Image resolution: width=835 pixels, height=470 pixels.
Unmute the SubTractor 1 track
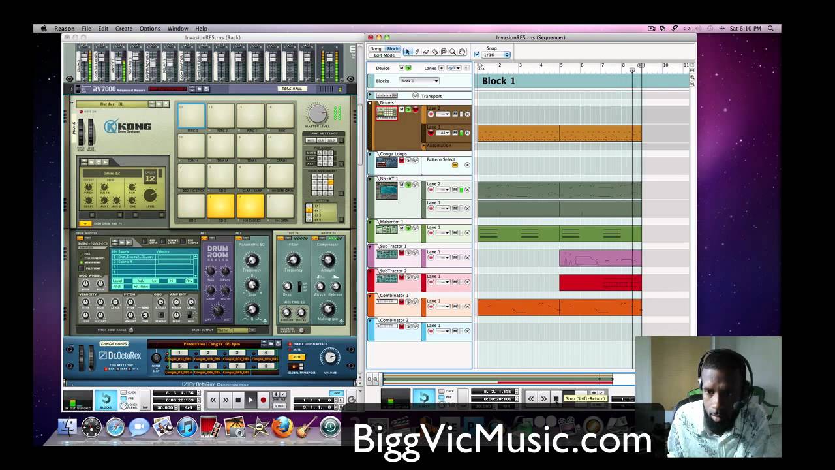[402, 253]
